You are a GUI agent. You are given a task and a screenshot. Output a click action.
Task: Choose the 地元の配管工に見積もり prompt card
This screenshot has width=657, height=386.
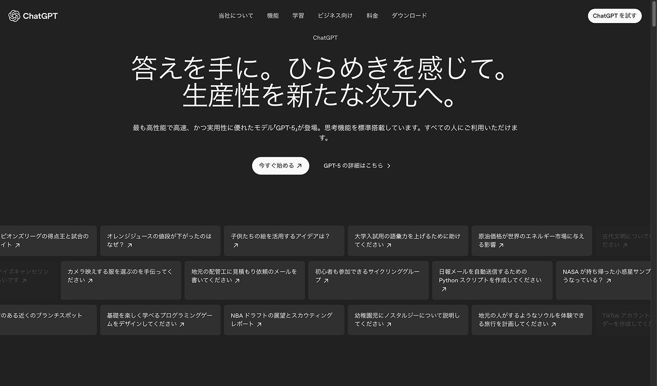click(245, 280)
